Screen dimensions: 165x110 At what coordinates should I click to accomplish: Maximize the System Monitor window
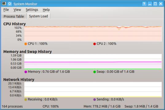coord(155,4)
